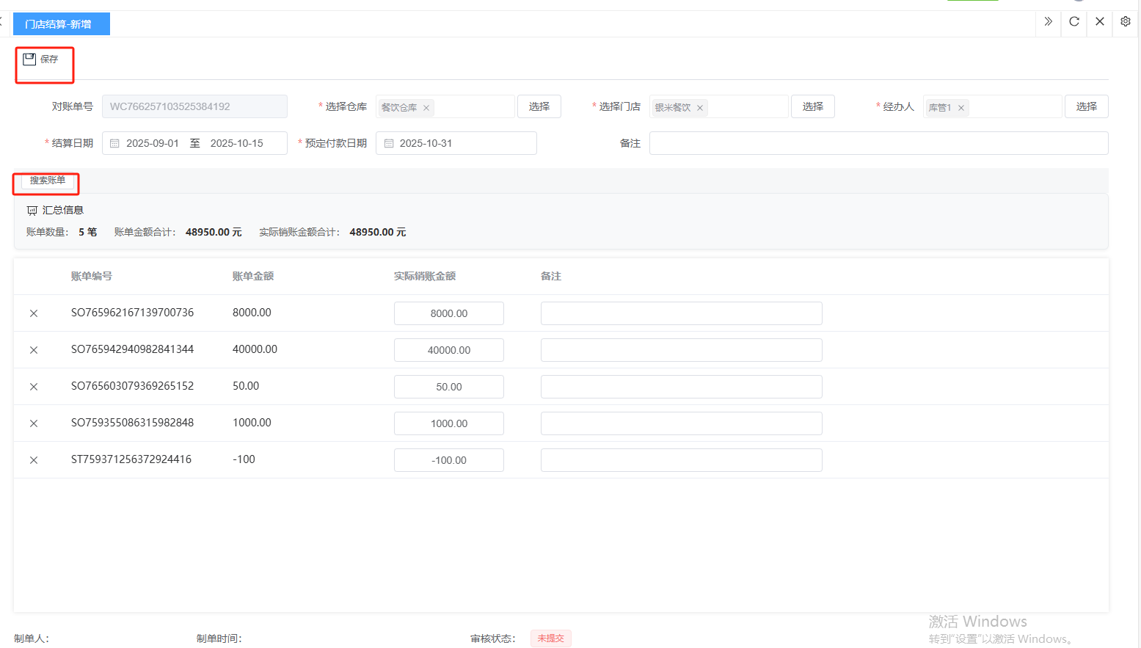Screen dimensions: 1141x648
Task: Click the refresh icon in tab bar
Action: (1074, 21)
